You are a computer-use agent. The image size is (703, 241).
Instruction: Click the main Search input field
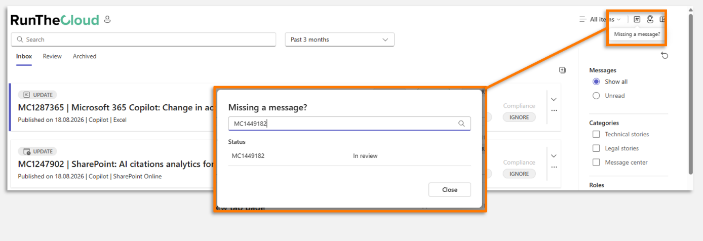(x=143, y=39)
